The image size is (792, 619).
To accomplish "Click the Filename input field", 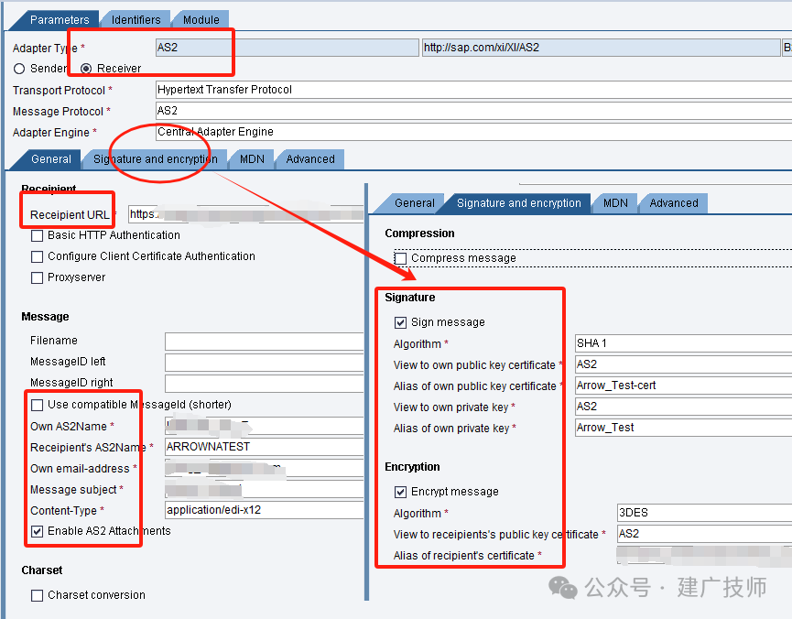I will tap(265, 341).
